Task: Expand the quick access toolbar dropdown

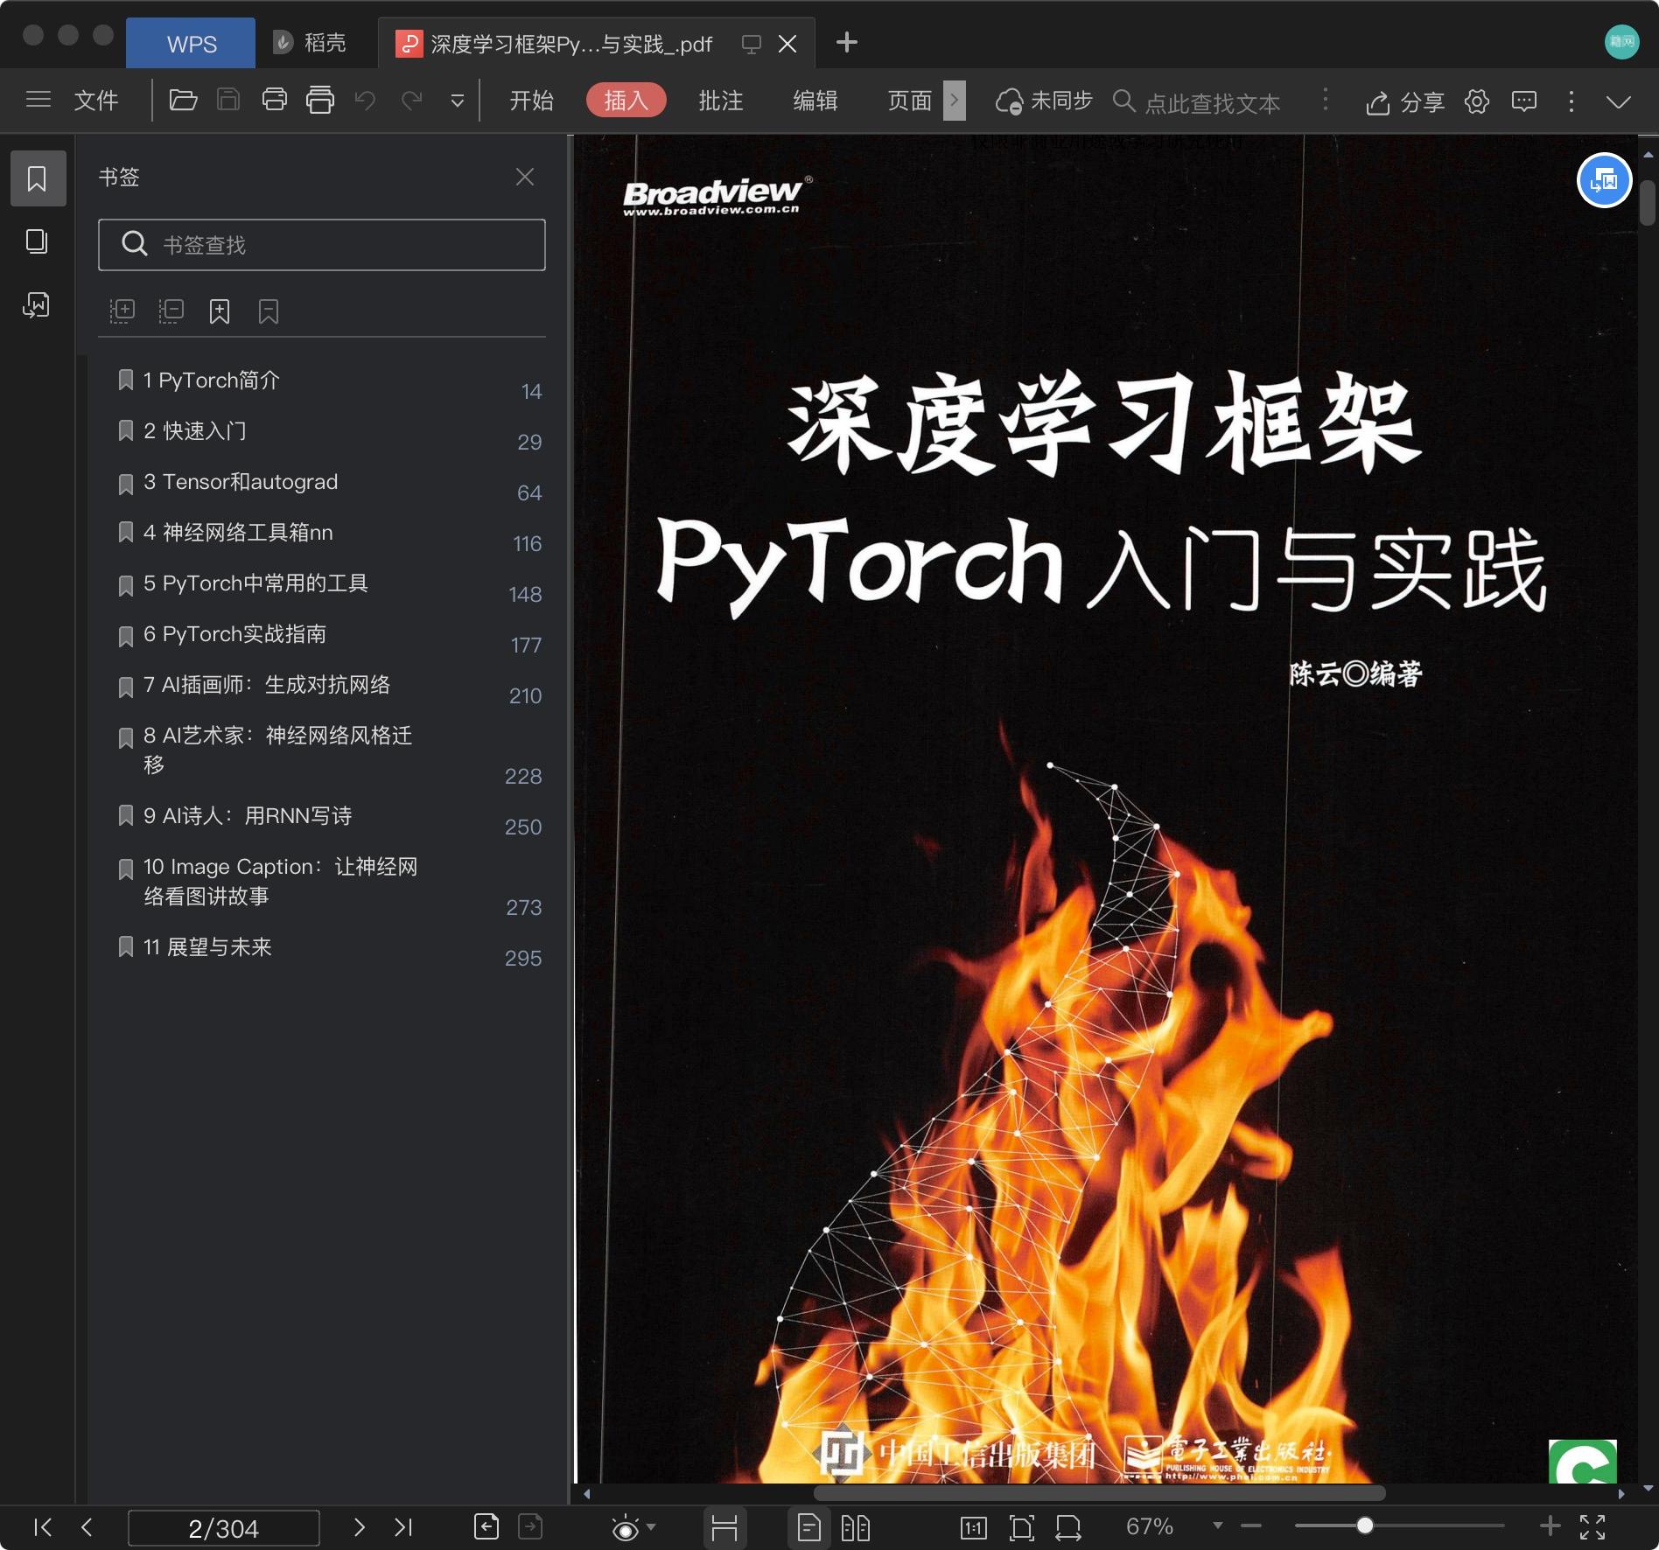Action: [x=457, y=101]
